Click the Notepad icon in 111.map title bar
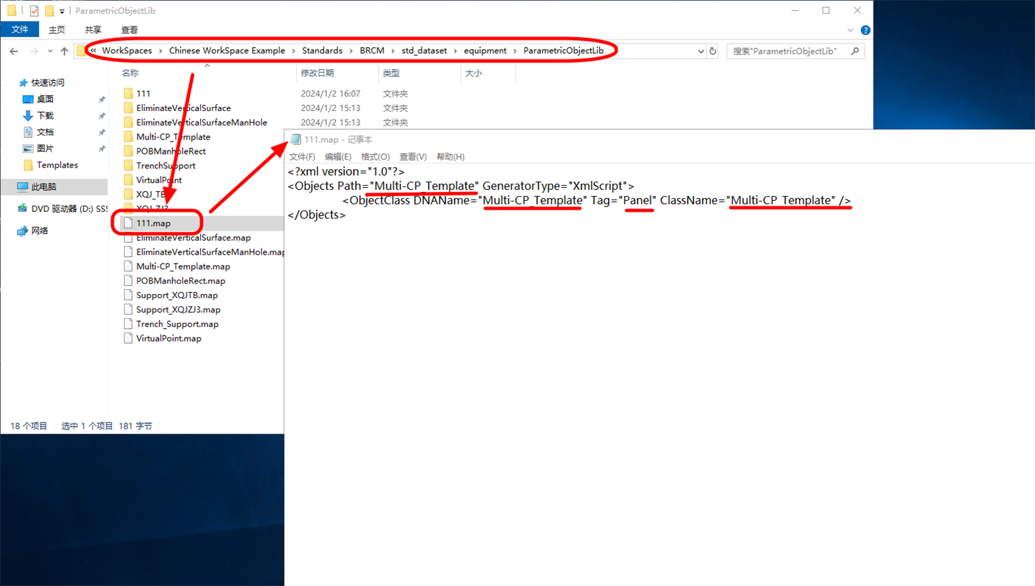Viewport: 1035px width, 586px height. tap(296, 139)
